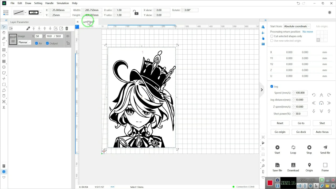Click the eyedropper in Layer Parameter
336x189 pixels.
(x=28, y=28)
